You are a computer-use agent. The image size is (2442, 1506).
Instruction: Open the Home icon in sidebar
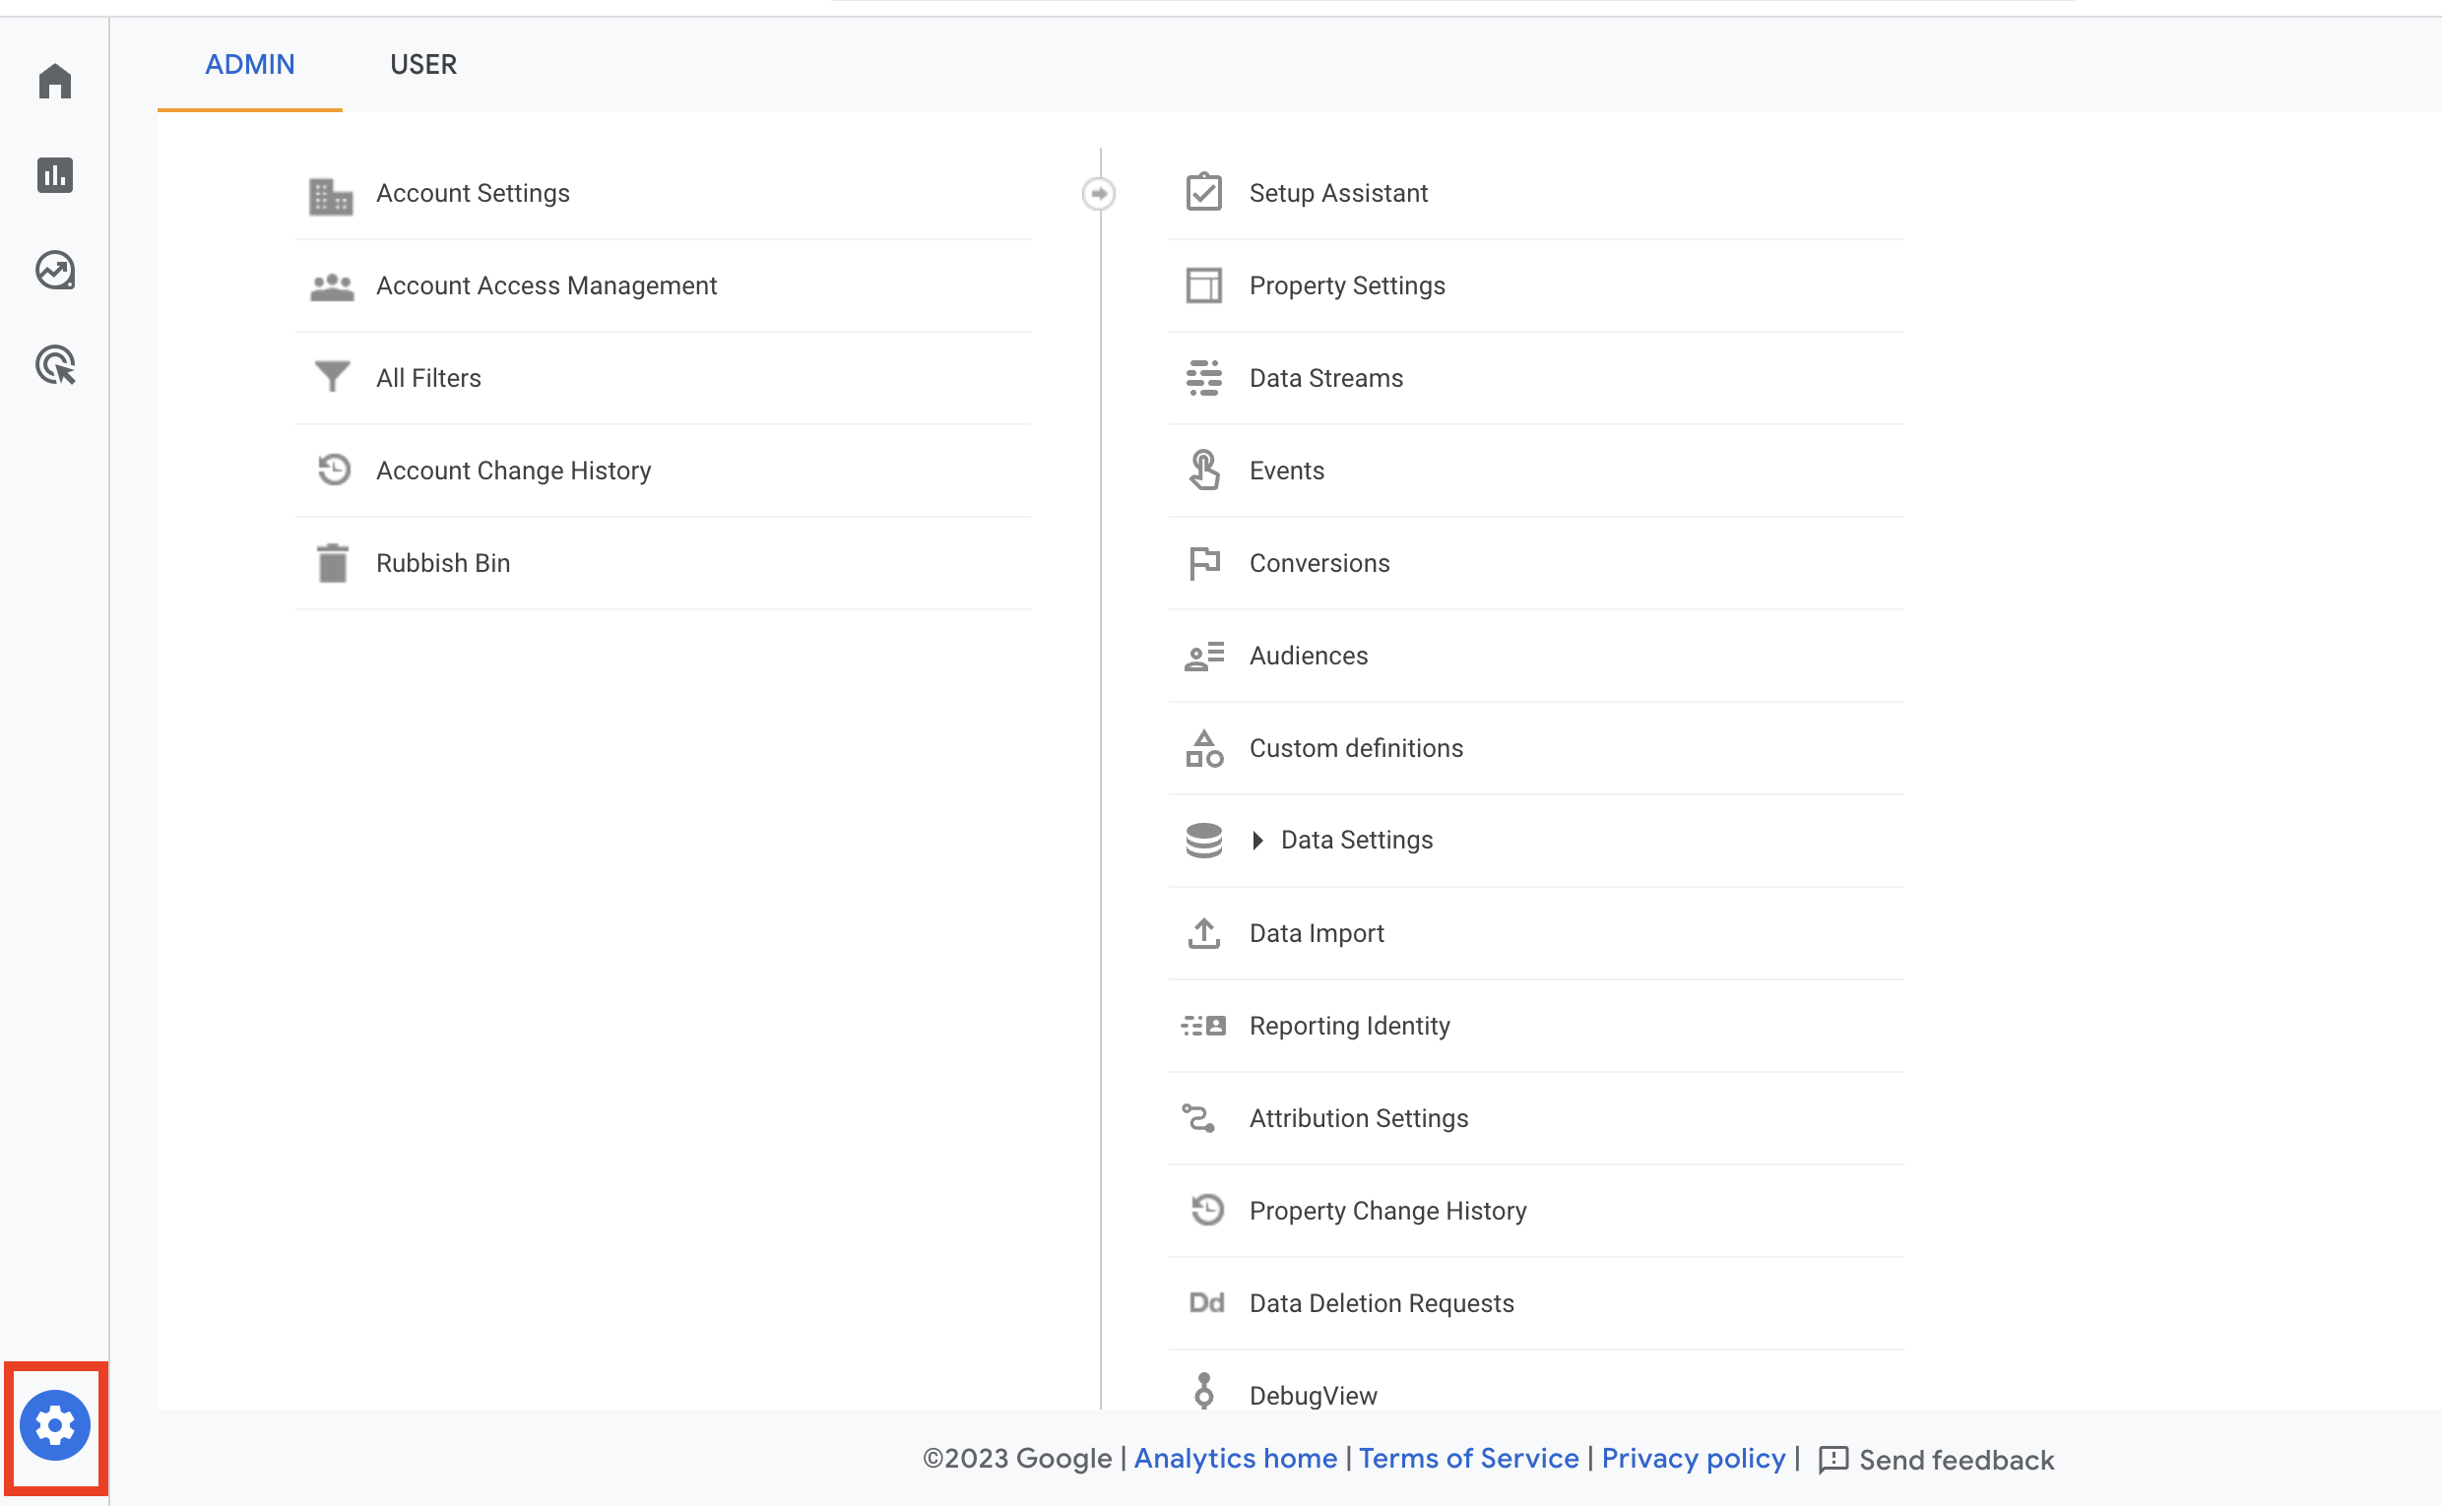click(x=55, y=81)
